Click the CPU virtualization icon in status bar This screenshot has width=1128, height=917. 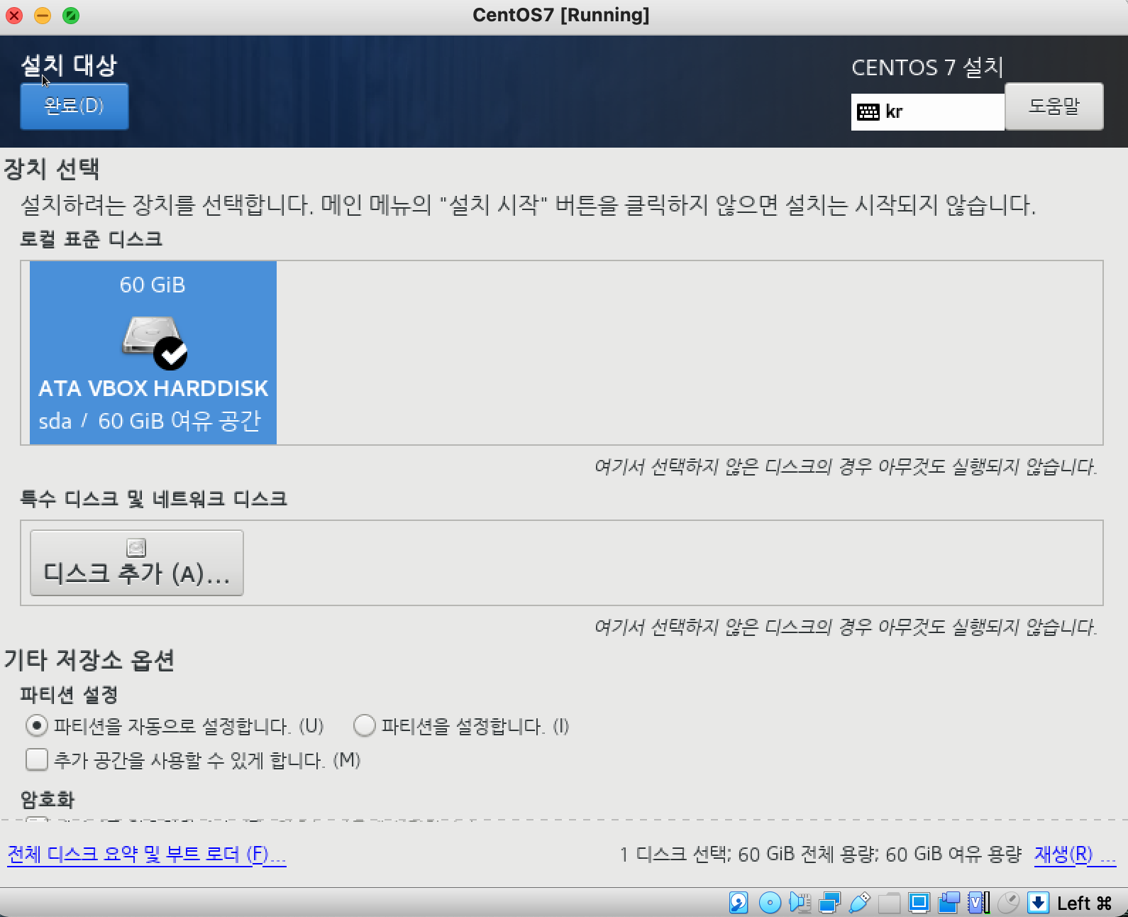tap(978, 903)
